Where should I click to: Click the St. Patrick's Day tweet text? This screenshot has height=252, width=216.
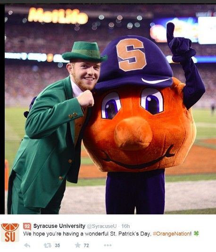click(87, 234)
